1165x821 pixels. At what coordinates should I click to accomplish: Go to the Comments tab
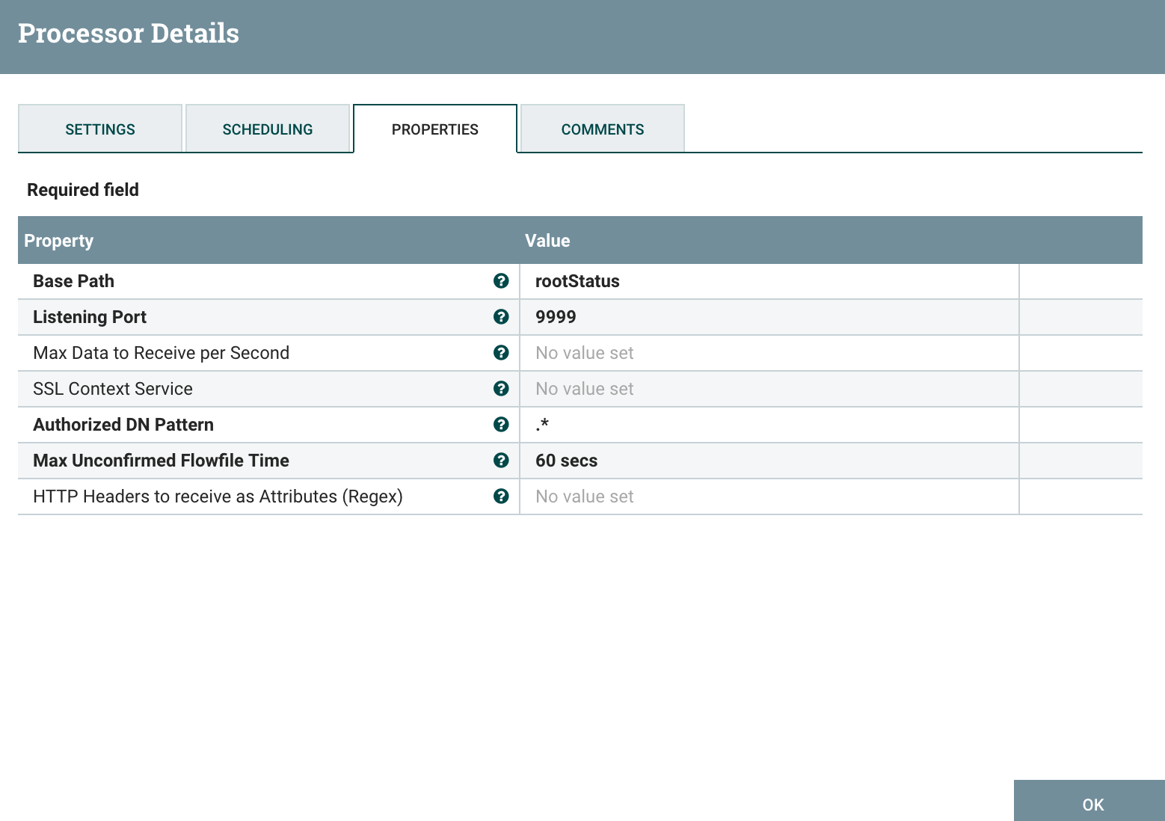click(x=603, y=129)
